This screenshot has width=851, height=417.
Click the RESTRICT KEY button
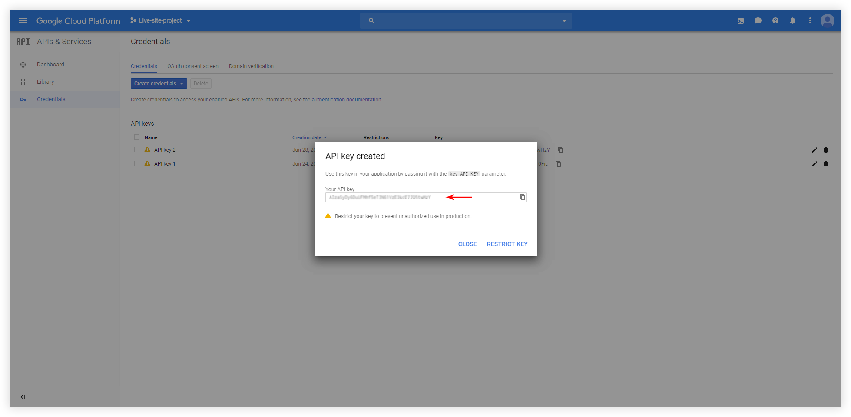507,244
